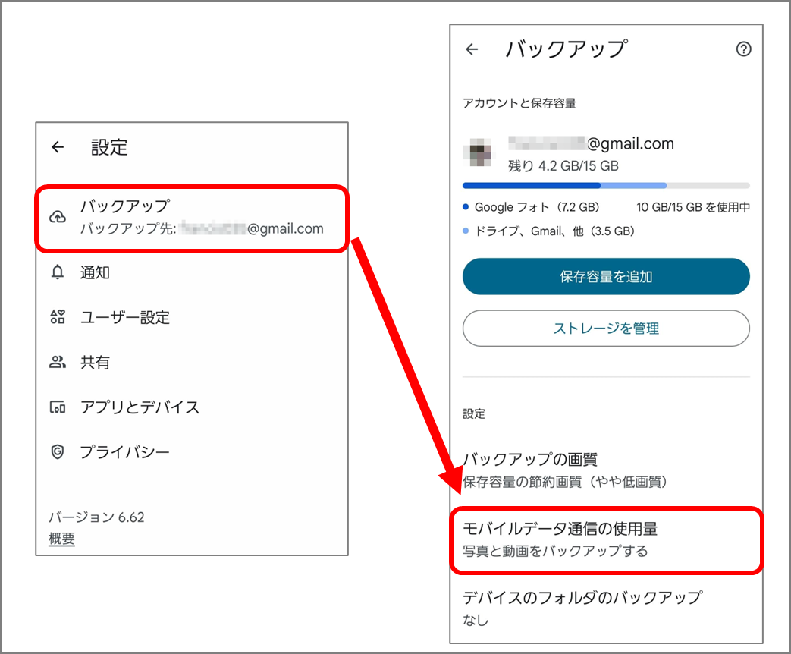Select the ドライブ、Gmail、他 (3.5 GB) legend
This screenshot has height=654, width=791.
(x=548, y=231)
